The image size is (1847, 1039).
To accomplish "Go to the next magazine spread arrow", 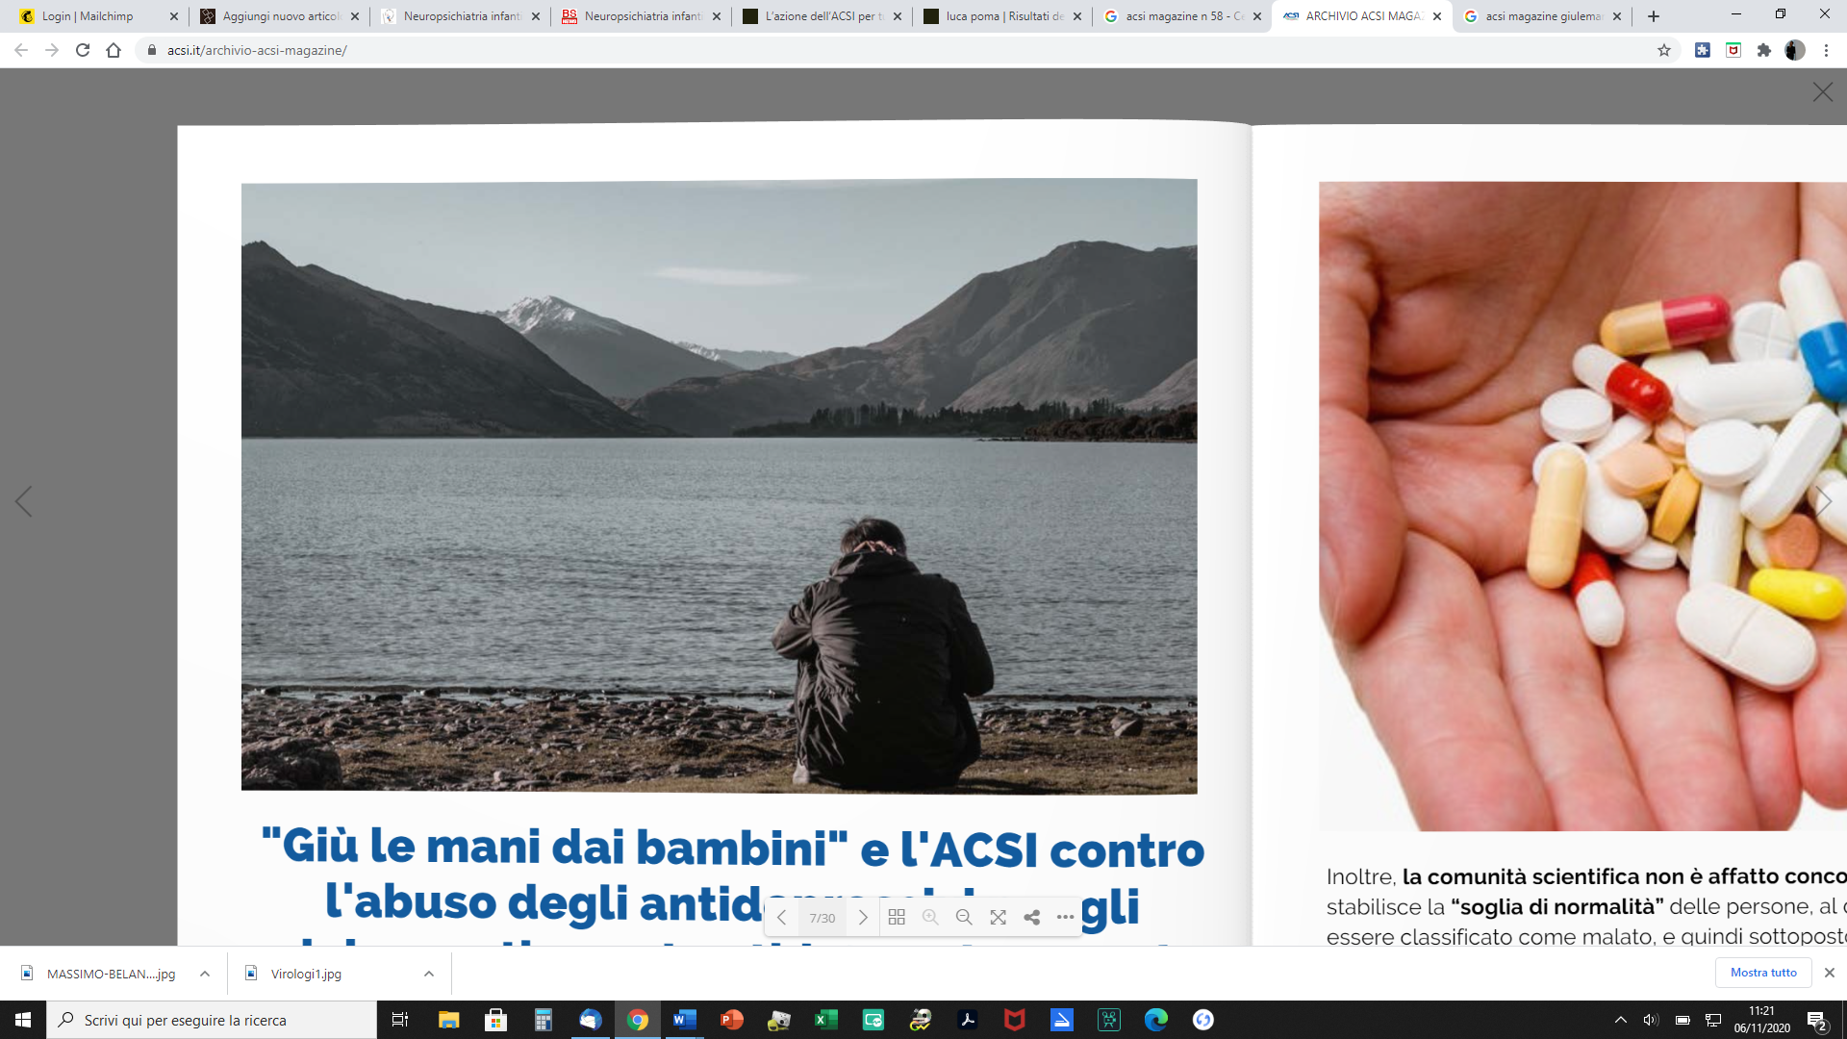I will pyautogui.click(x=1823, y=501).
